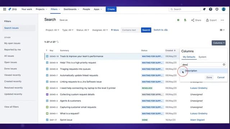Image resolution: width=230 pixels, height=129 pixels.
Task: Open Reported by me filter
Action: [x=13, y=49]
